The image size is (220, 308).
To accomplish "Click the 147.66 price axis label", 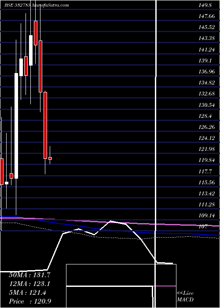I will [x=206, y=16].
